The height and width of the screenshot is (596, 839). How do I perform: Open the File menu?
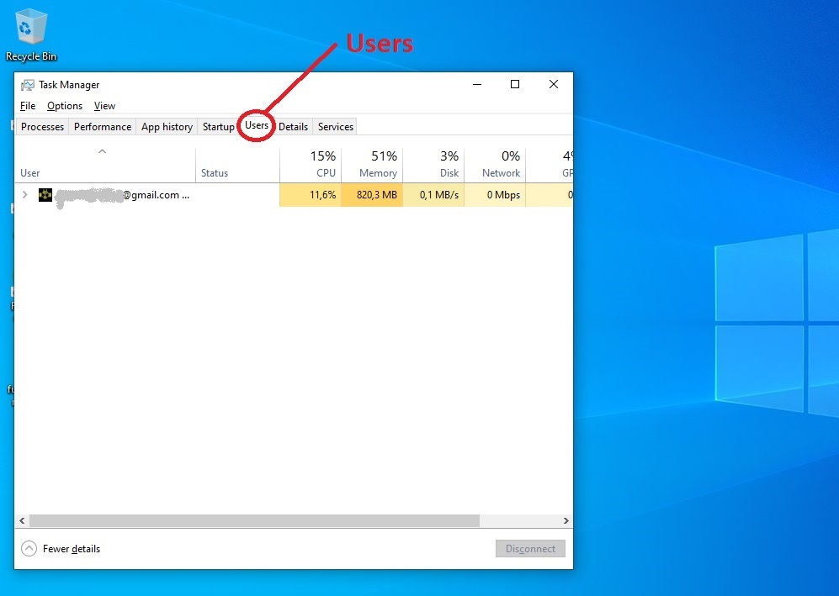click(x=28, y=106)
